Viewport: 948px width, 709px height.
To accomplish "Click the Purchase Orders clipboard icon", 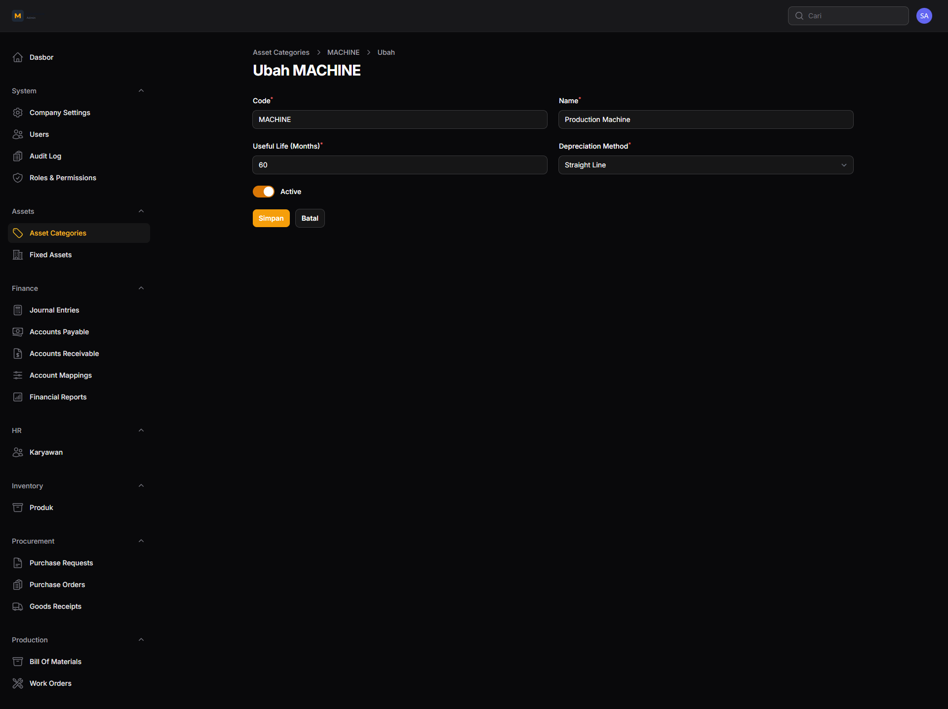I will 18,585.
